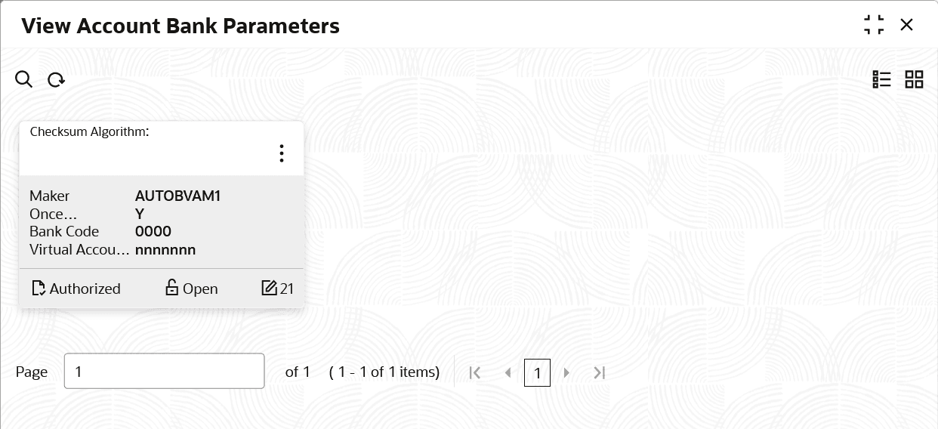Go to the previous page
Image resolution: width=938 pixels, height=429 pixels.
(x=508, y=372)
